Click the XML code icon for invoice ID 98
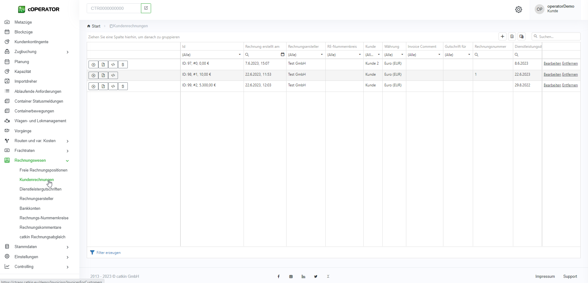 [x=113, y=75]
